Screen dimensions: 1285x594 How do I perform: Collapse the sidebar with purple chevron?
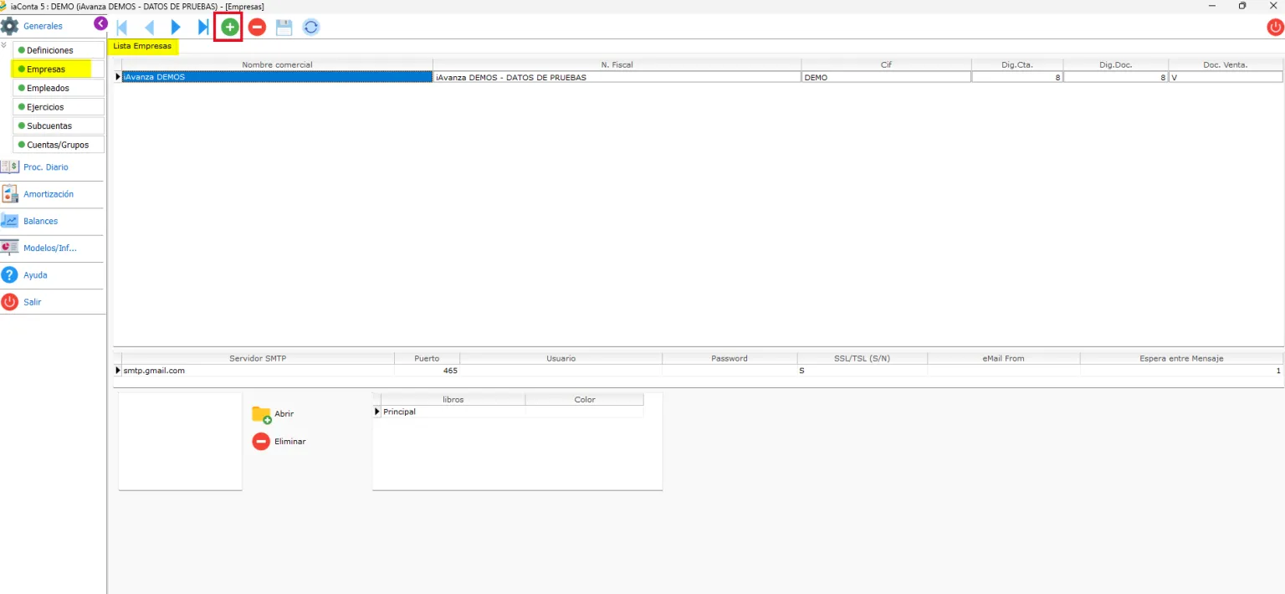pyautogui.click(x=100, y=23)
